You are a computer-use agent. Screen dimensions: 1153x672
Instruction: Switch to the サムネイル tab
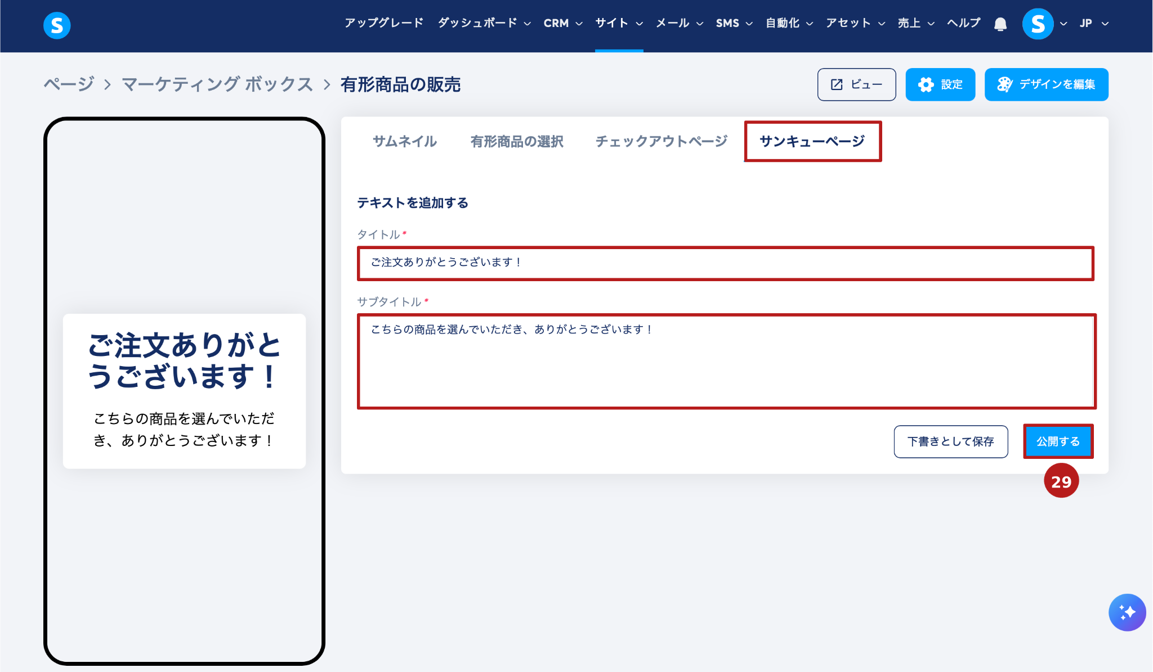[x=404, y=141]
